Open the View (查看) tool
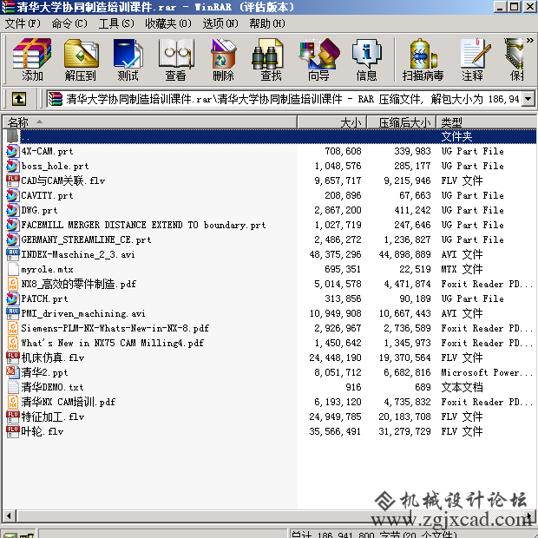 175,60
